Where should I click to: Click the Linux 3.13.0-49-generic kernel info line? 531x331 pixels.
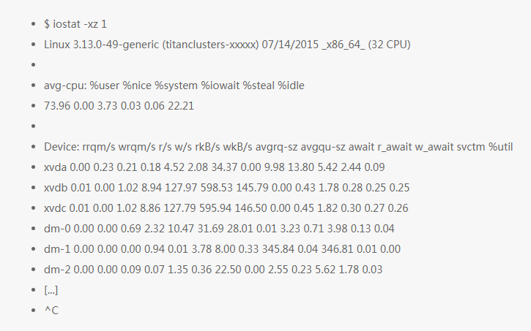tap(227, 45)
